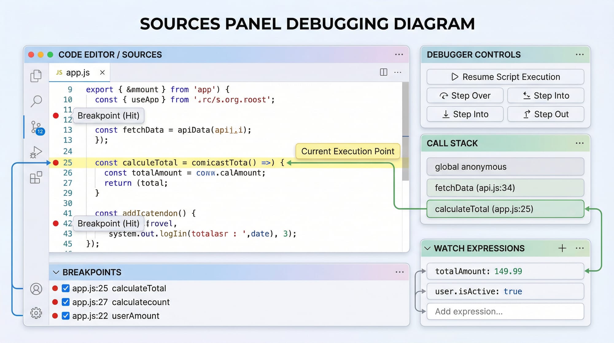Viewport: 614px width, 343px height.
Task: Disable app.js:22 userAmount breakpoint checkbox
Action: click(x=65, y=316)
